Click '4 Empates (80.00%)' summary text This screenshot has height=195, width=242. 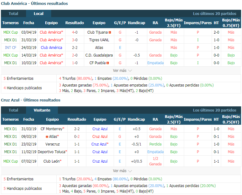tap(111, 179)
